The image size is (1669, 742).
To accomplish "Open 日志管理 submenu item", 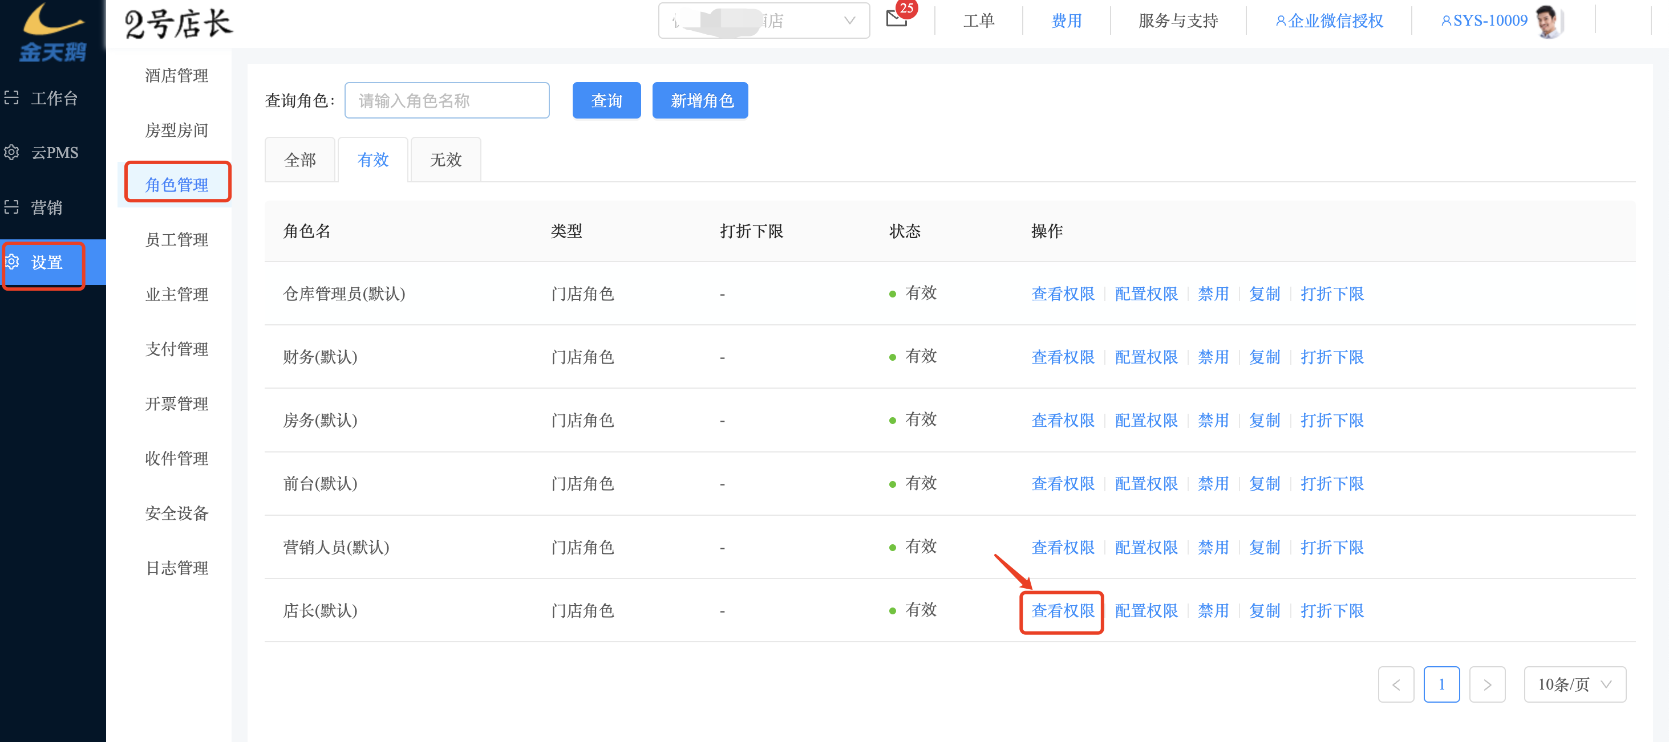I will [x=176, y=568].
